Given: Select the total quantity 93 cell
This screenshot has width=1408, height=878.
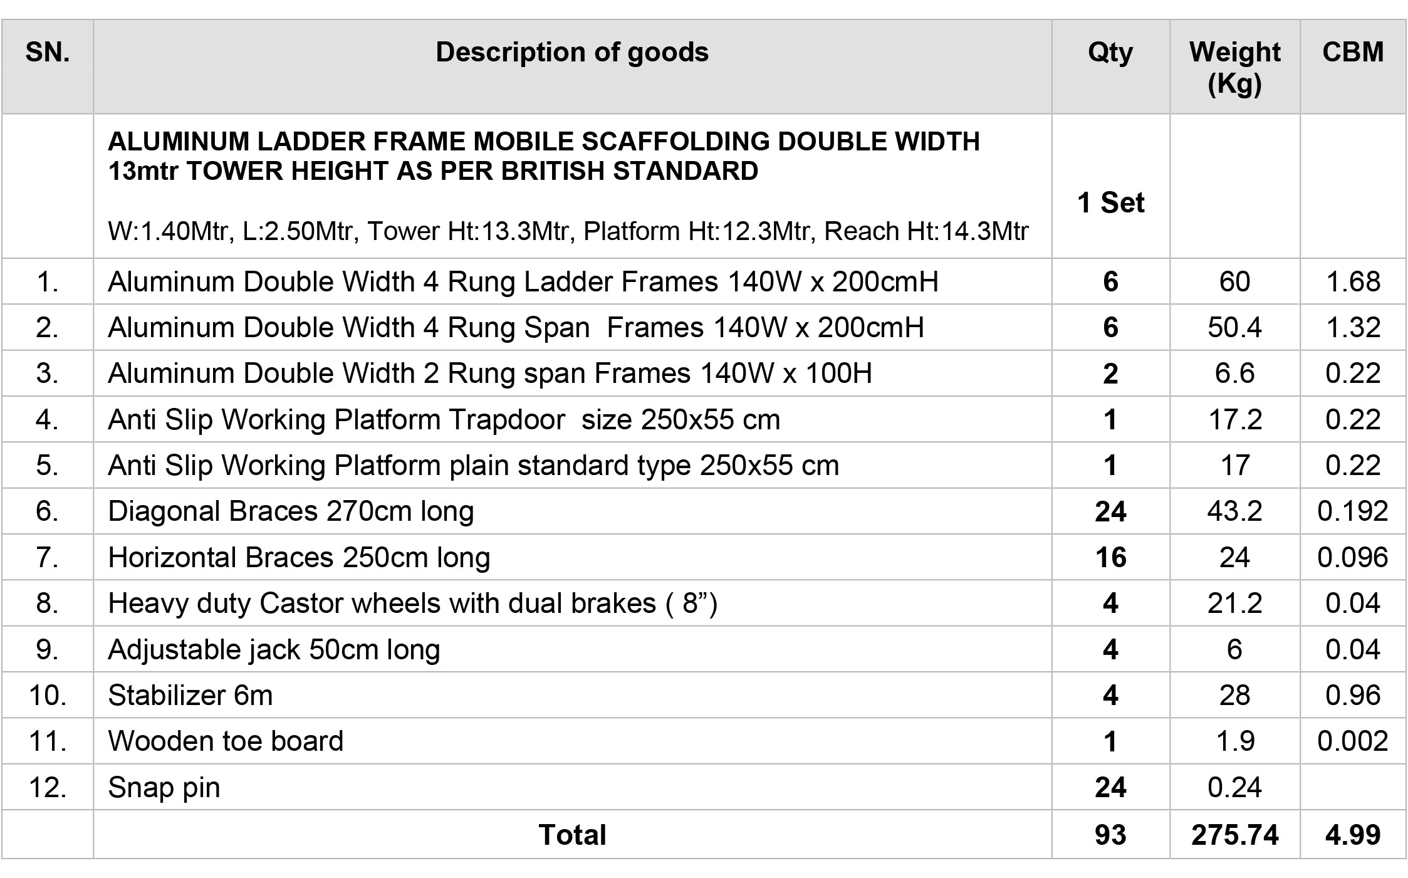Looking at the screenshot, I should tap(1110, 835).
